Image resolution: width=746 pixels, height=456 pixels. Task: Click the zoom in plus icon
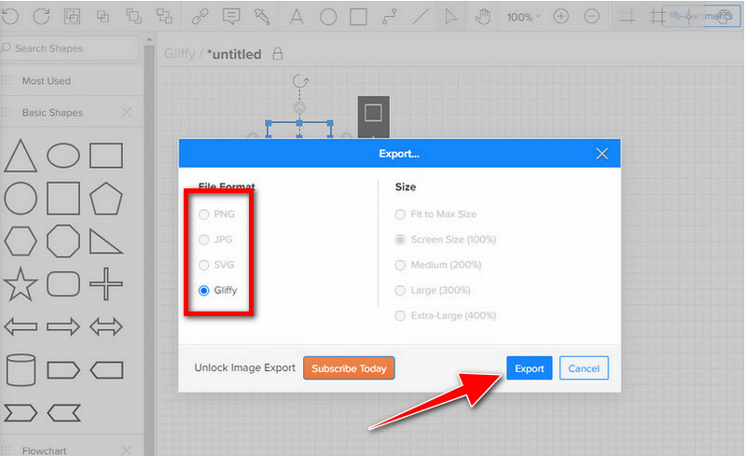click(x=560, y=17)
